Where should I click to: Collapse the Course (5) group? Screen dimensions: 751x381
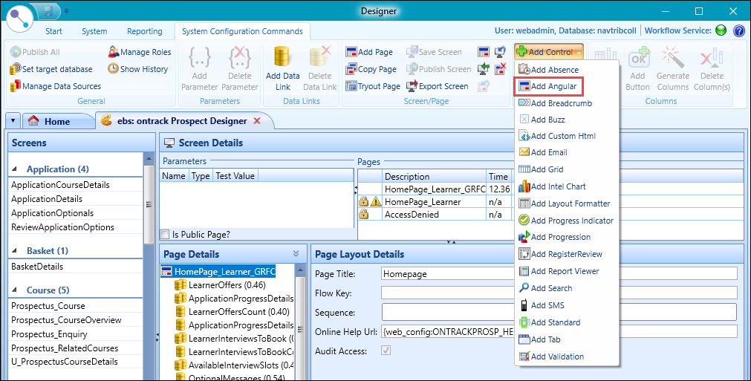tap(14, 290)
